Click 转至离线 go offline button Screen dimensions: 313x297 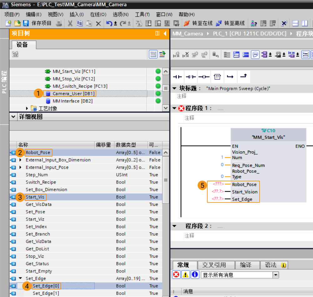pyautogui.click(x=230, y=23)
